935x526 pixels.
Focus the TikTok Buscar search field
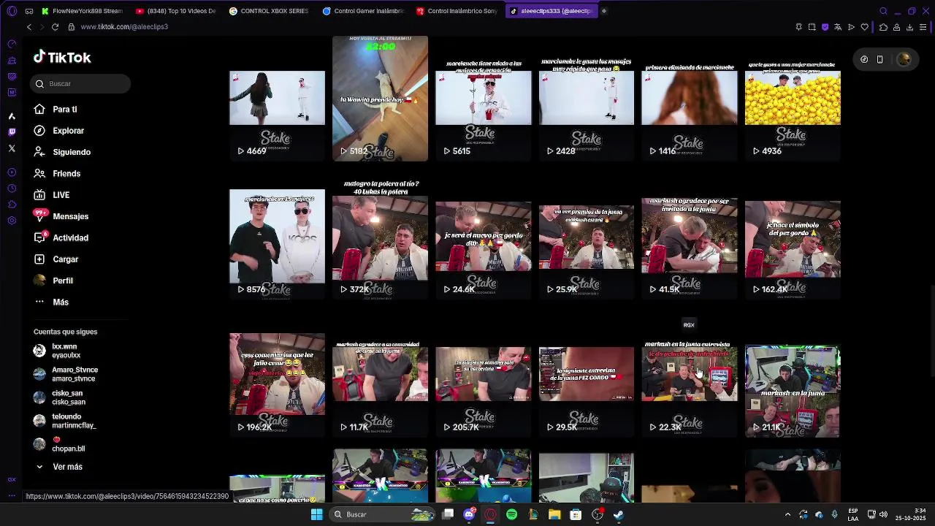81,84
